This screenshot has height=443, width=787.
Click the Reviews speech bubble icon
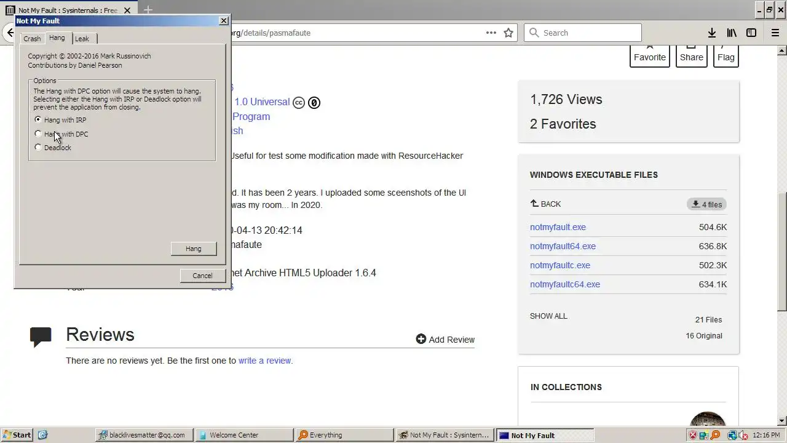[x=41, y=337]
